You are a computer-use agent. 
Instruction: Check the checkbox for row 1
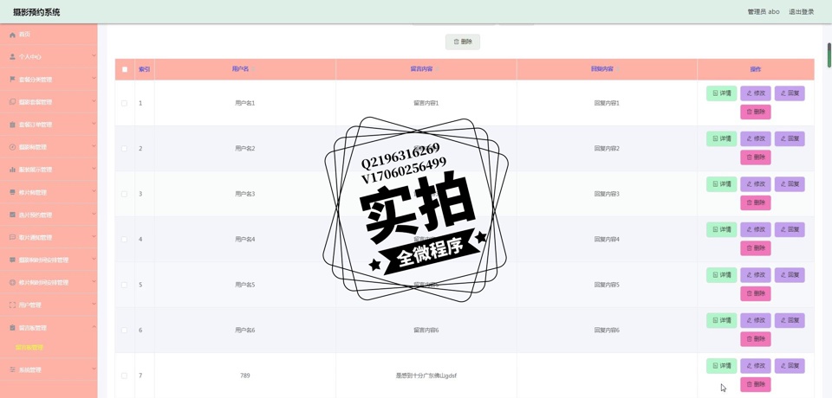pos(124,103)
